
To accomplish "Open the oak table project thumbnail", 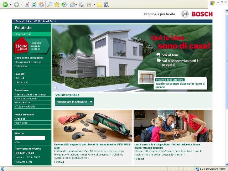I will tap(147, 77).
